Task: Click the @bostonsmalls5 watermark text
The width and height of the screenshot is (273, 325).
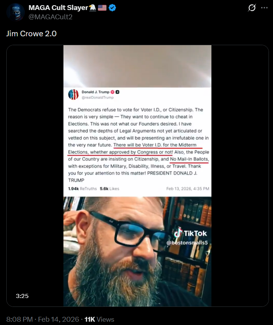Action: point(187,243)
